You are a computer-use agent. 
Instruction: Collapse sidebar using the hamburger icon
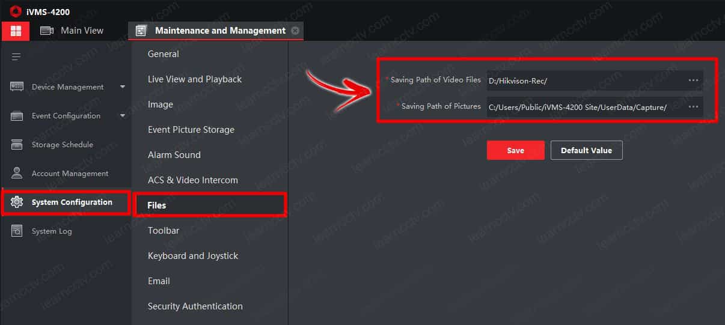point(16,57)
